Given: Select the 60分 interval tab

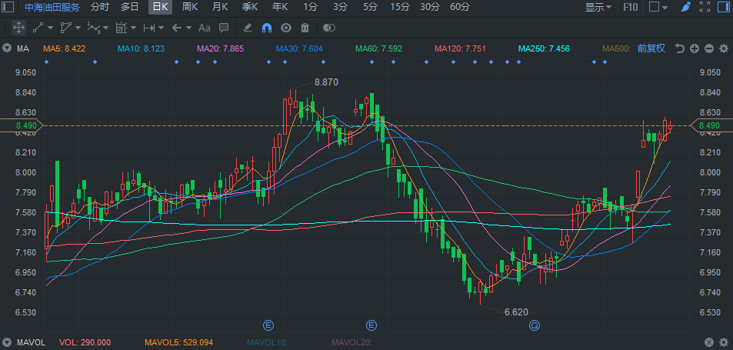Looking at the screenshot, I should 459,7.
